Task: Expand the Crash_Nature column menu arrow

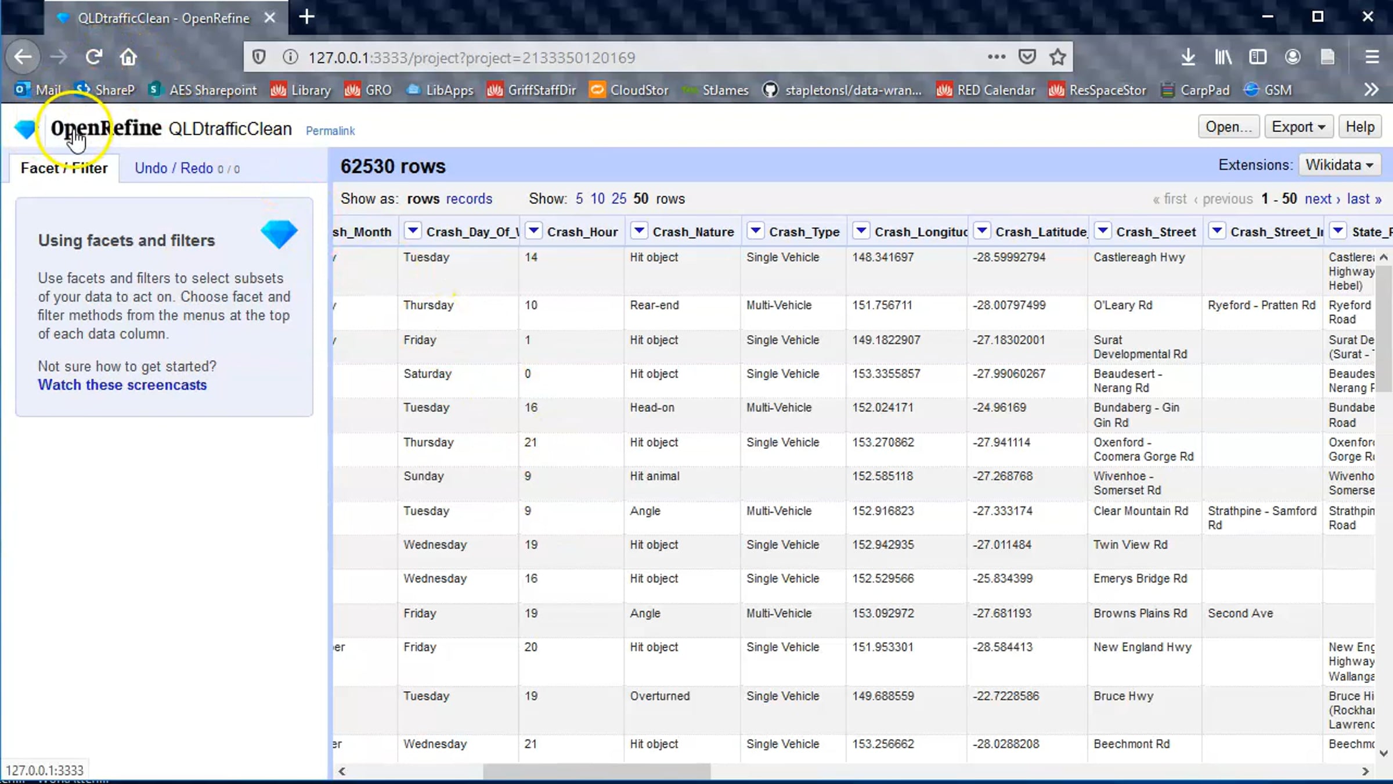Action: [x=639, y=231]
